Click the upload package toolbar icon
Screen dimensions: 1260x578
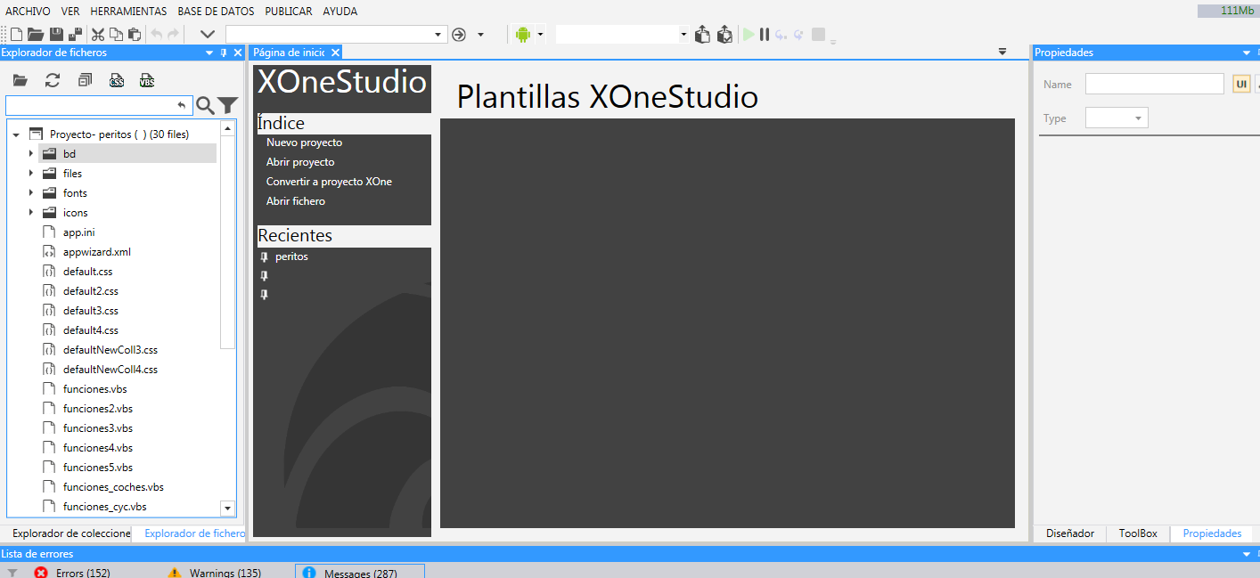tap(702, 35)
